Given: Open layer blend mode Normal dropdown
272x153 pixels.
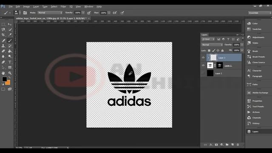Looking at the screenshot, I should click(x=212, y=45).
